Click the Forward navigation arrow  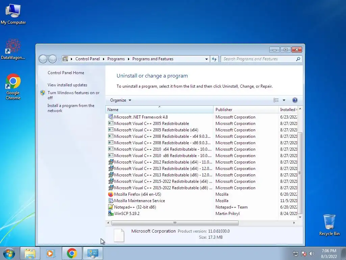coord(52,59)
